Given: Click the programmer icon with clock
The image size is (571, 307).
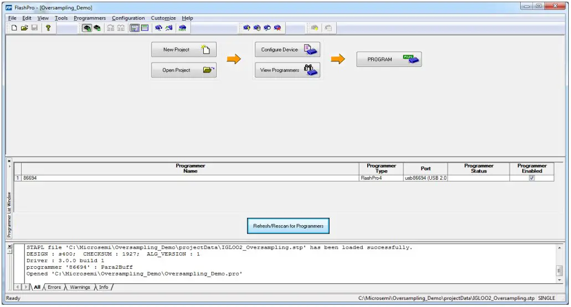Looking at the screenshot, I should pyautogui.click(x=257, y=28).
